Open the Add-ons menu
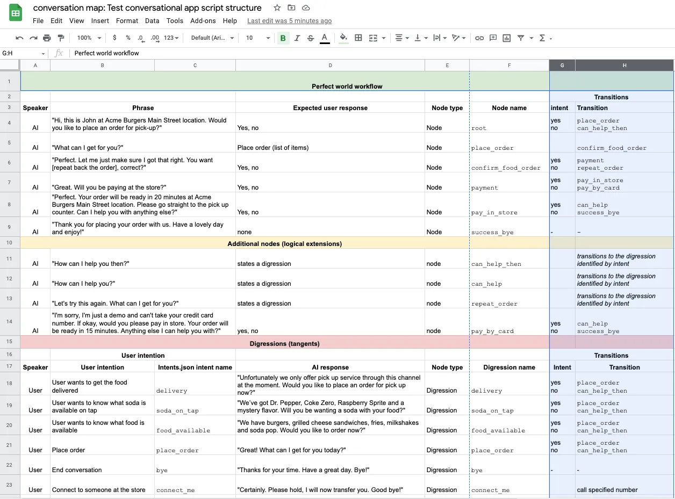 point(203,21)
